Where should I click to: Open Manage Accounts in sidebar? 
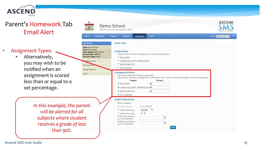[89, 61]
